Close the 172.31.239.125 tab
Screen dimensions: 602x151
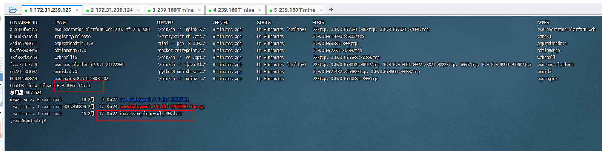click(x=77, y=10)
